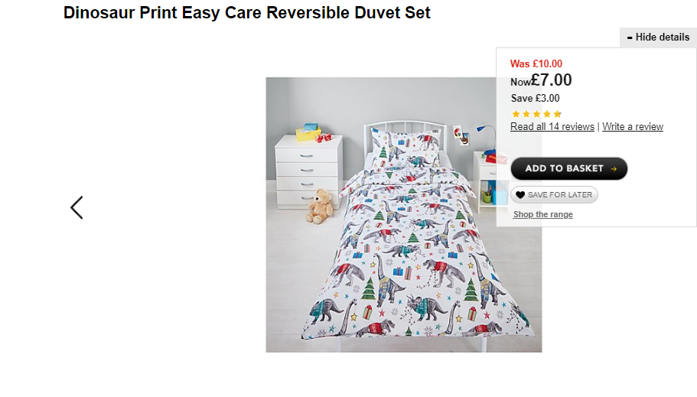Click the Save £3.00 text
Screen dimensions: 697x397
536,98
